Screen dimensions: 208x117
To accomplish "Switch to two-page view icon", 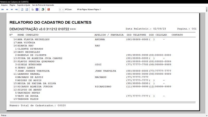I will (27, 9).
